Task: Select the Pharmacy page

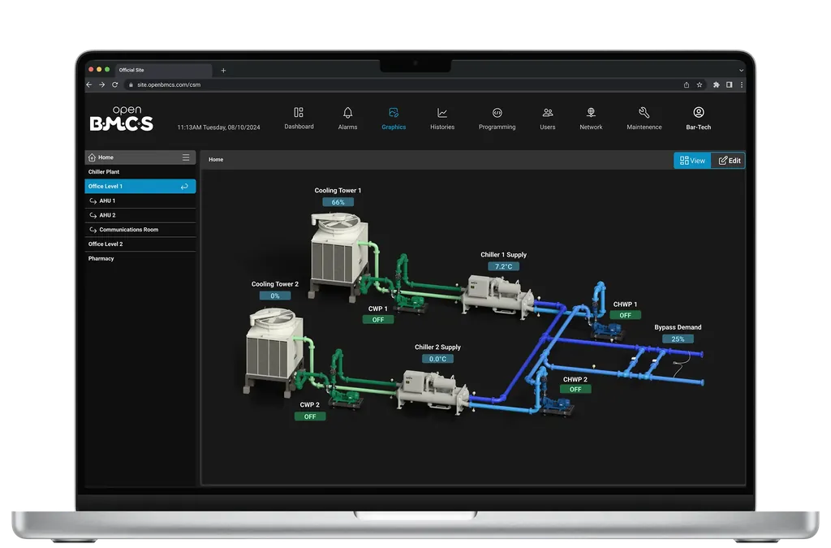Action: (x=140, y=259)
